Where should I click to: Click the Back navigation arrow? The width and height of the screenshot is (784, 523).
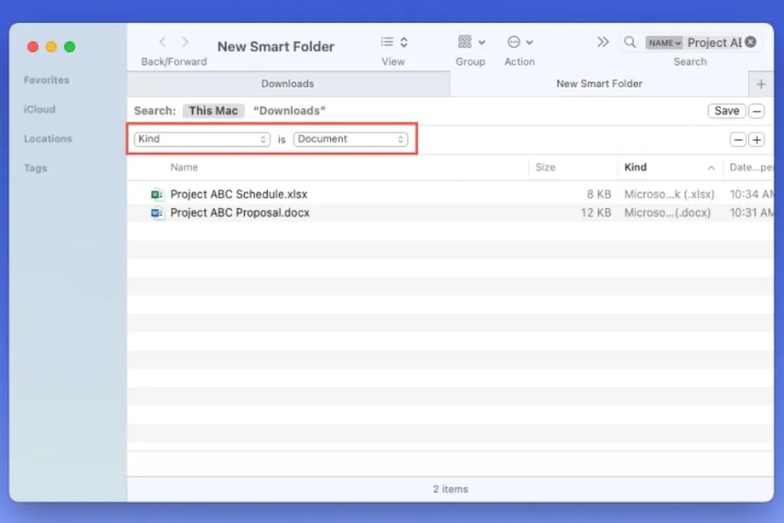pos(162,42)
